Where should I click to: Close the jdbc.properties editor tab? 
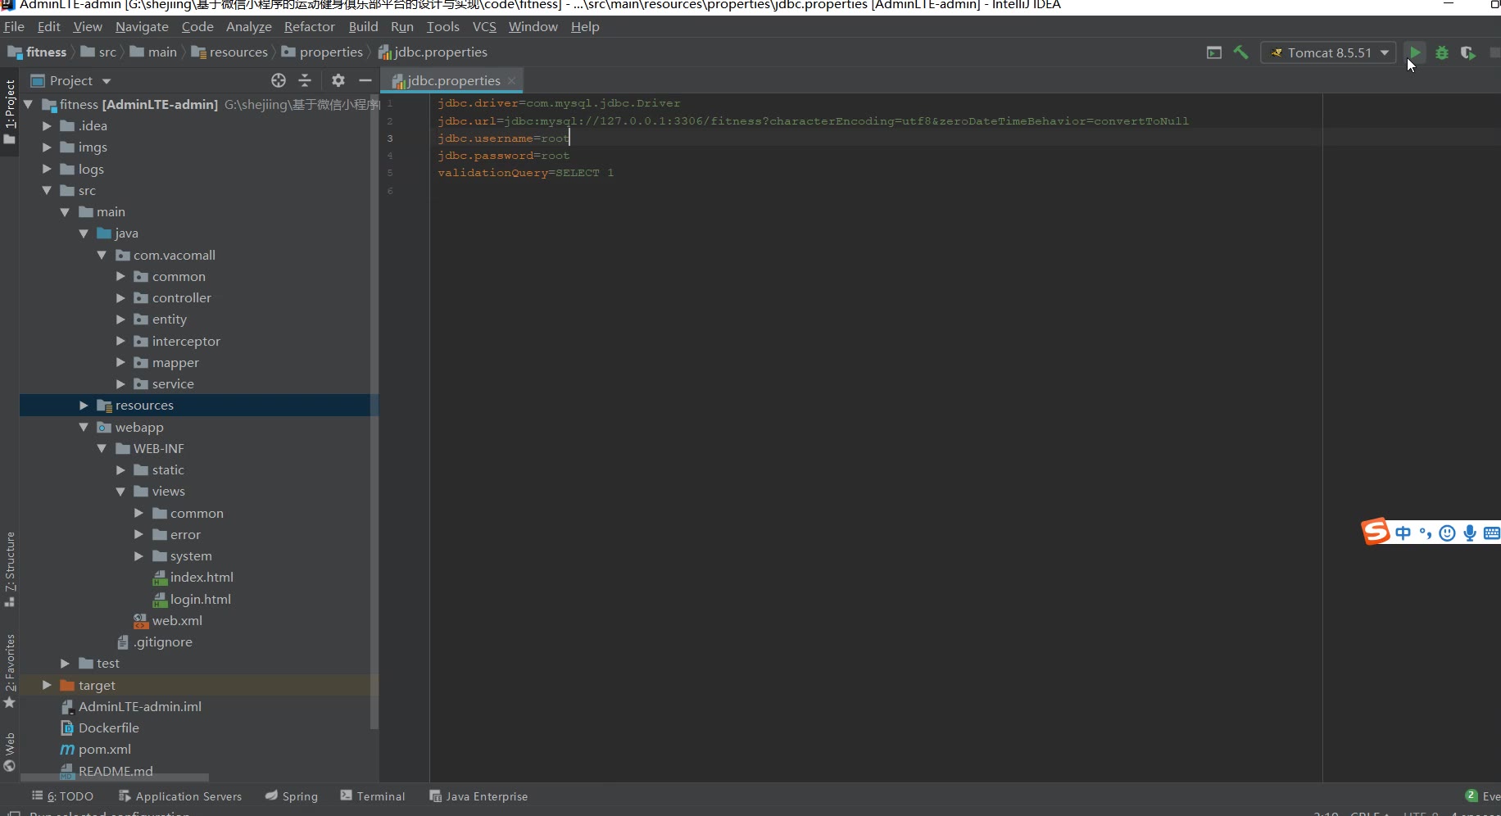[x=512, y=80]
